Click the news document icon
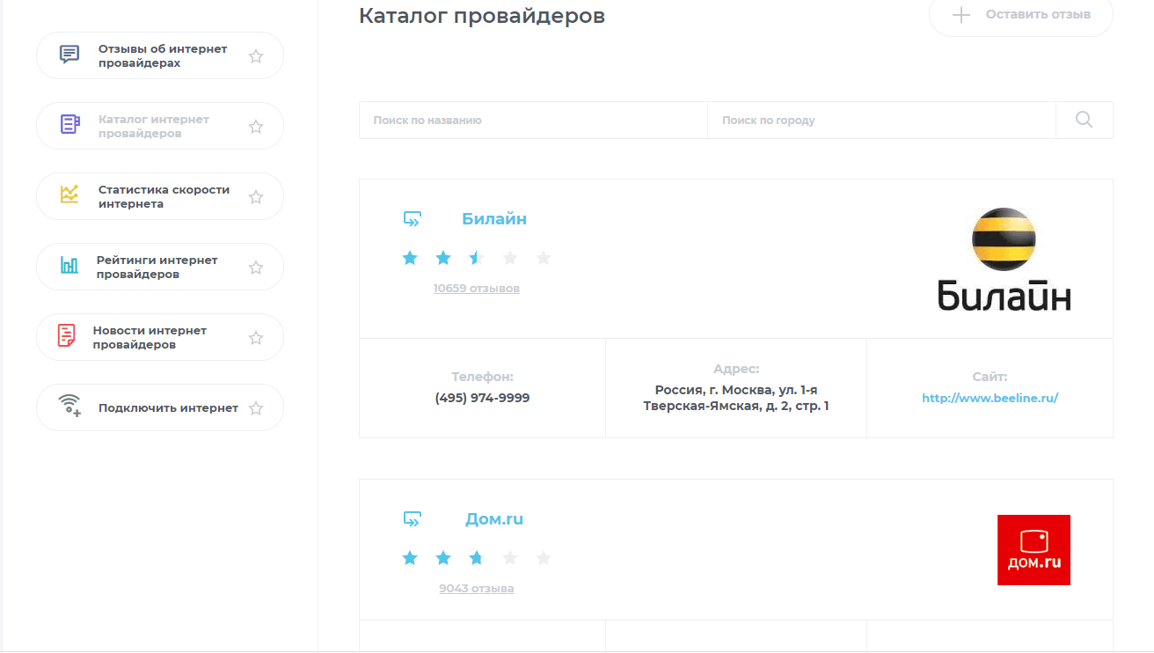 point(67,336)
